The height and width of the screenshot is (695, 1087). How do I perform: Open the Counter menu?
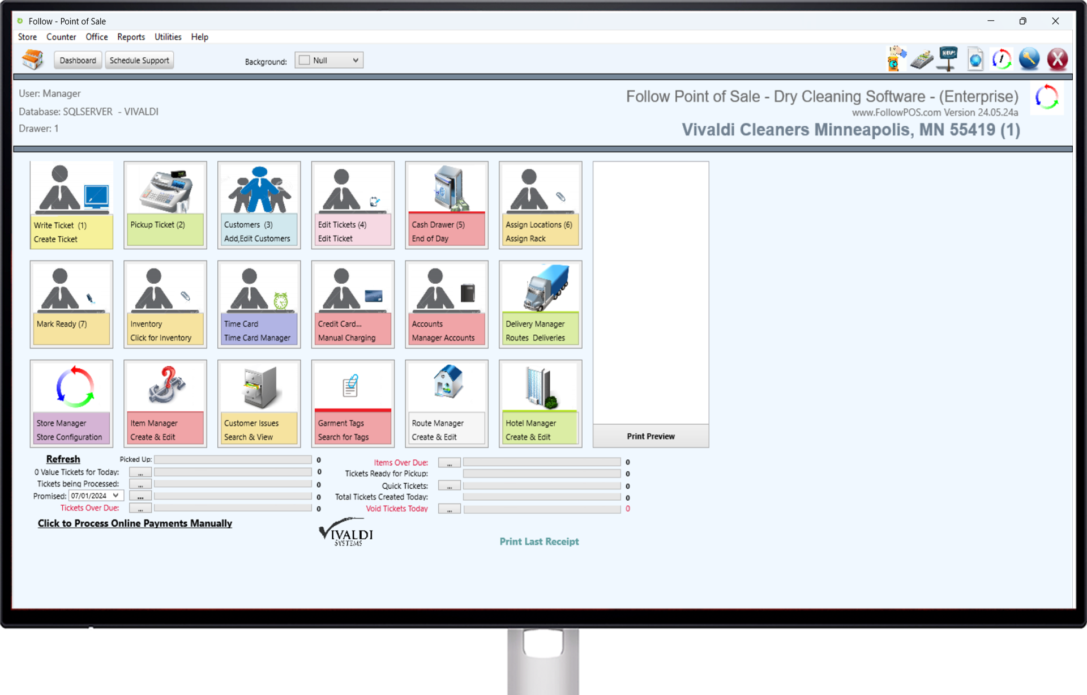click(61, 37)
